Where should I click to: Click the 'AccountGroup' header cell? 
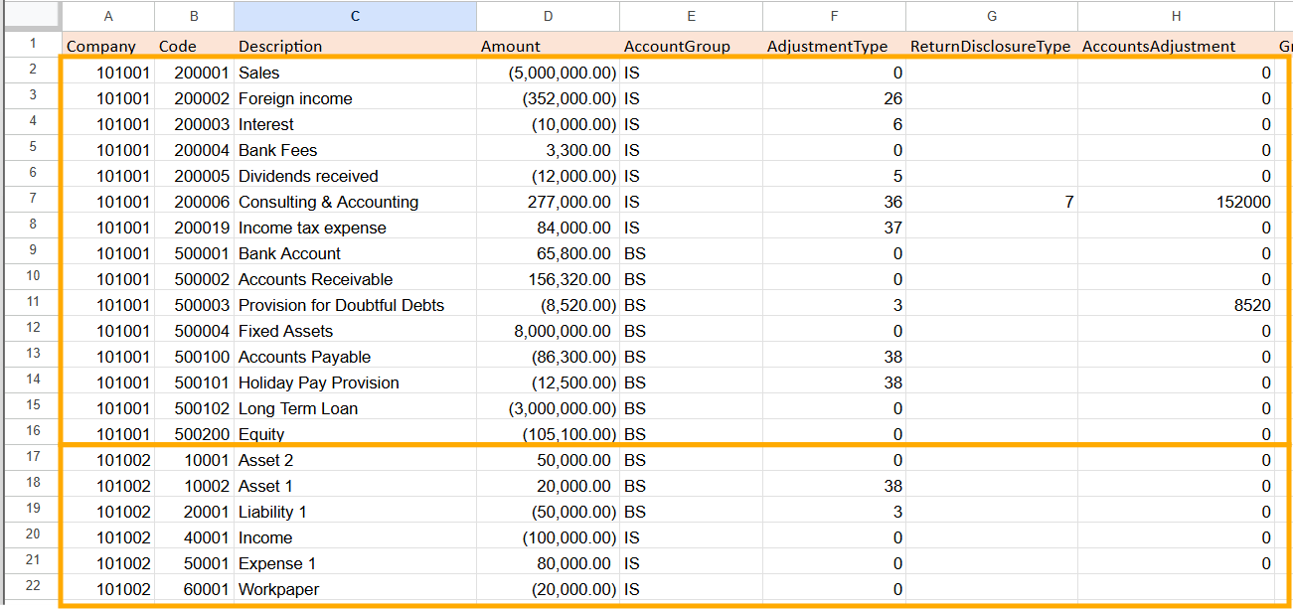point(692,46)
